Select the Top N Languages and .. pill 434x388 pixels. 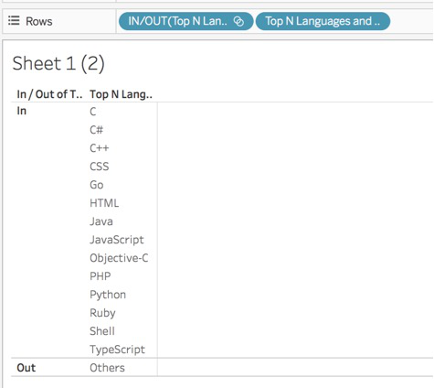click(323, 21)
